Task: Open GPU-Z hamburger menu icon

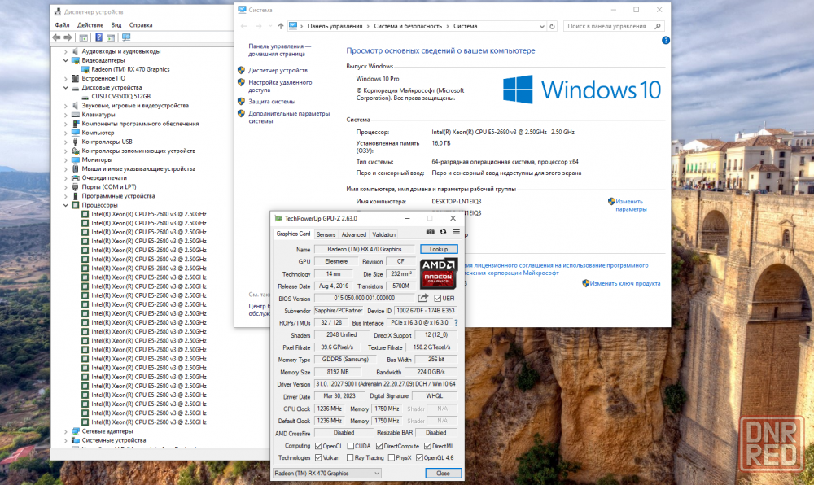Action: point(457,232)
